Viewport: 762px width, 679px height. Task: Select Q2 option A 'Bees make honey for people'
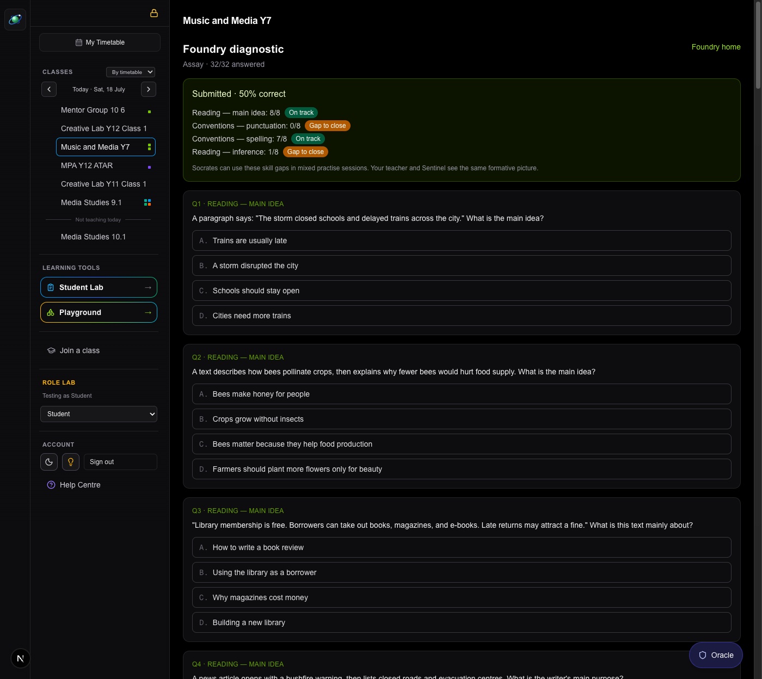click(x=462, y=394)
